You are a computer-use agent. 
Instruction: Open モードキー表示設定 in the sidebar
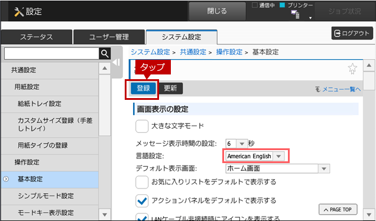tap(50, 213)
